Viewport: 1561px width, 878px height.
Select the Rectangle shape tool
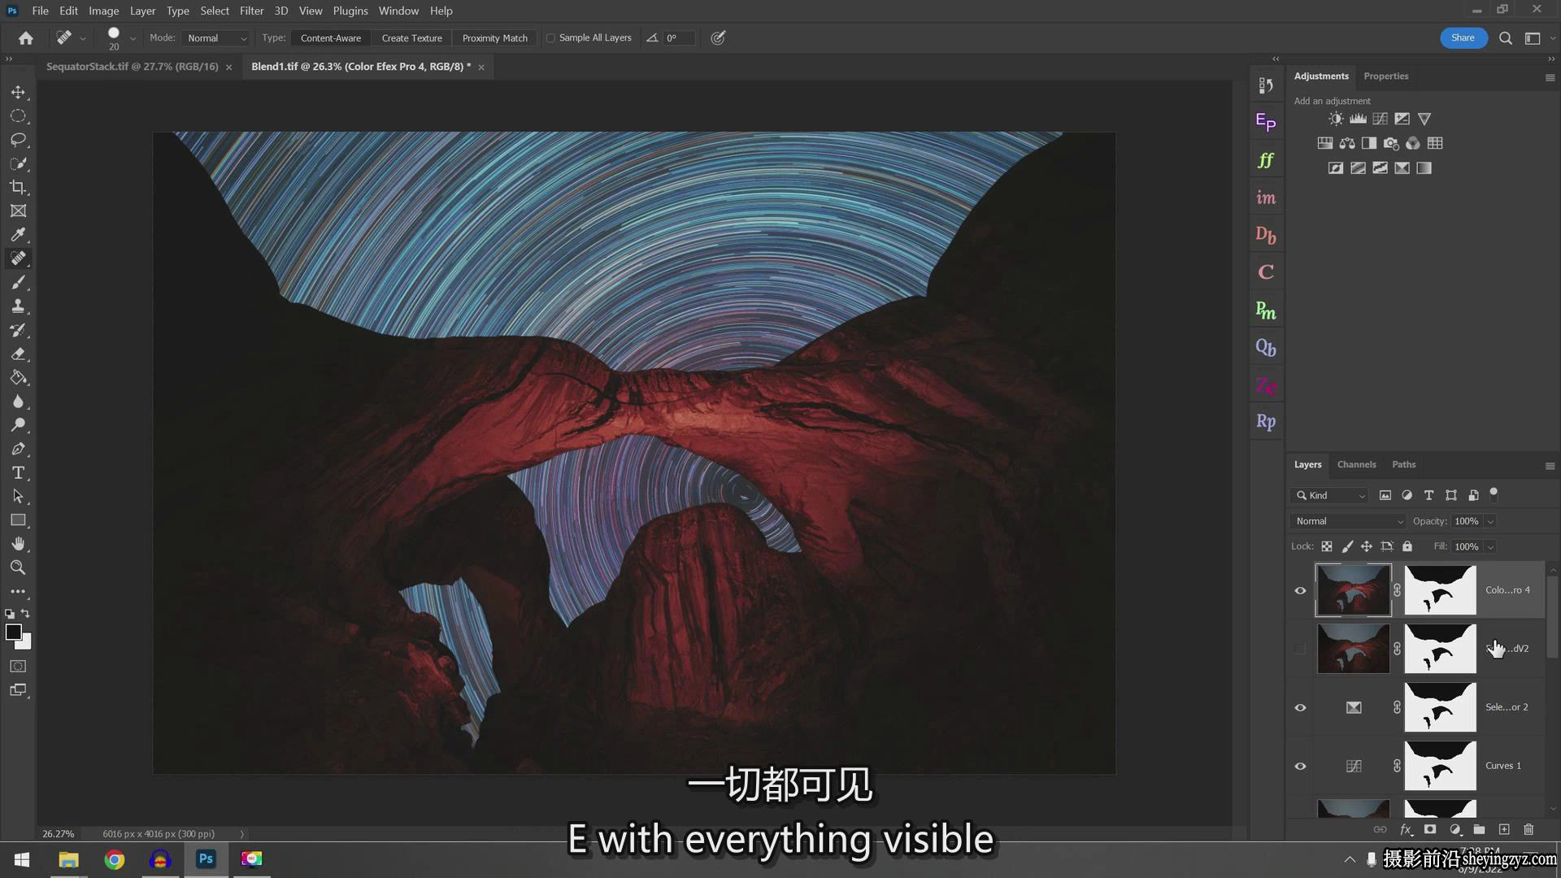tap(18, 520)
